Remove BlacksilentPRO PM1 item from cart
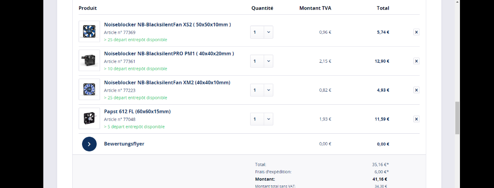 click(x=416, y=61)
